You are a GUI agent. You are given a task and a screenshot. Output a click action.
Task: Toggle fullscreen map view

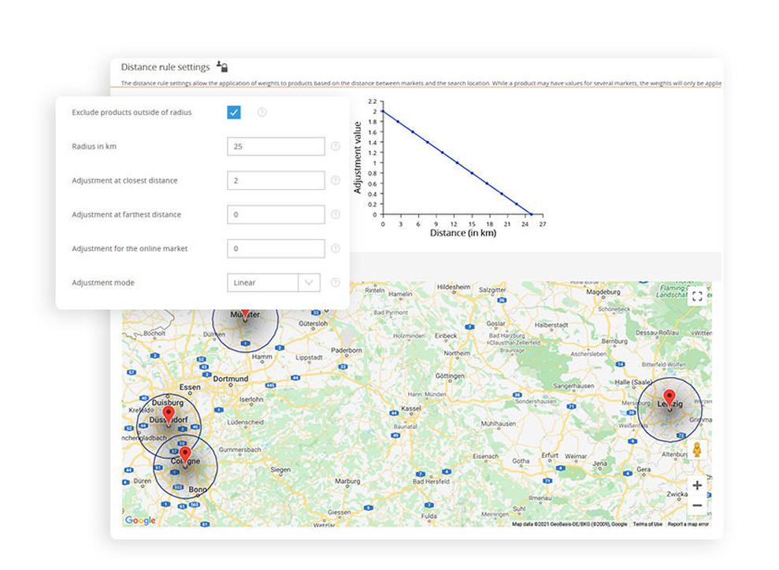click(697, 297)
